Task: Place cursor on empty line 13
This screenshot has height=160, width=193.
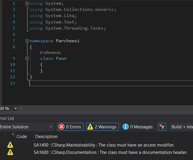Action: pos(88,83)
